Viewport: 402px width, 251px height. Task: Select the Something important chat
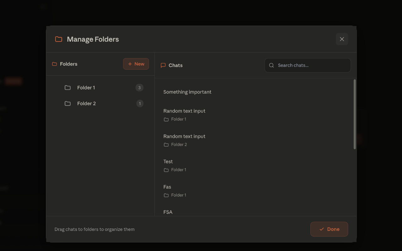(x=187, y=92)
